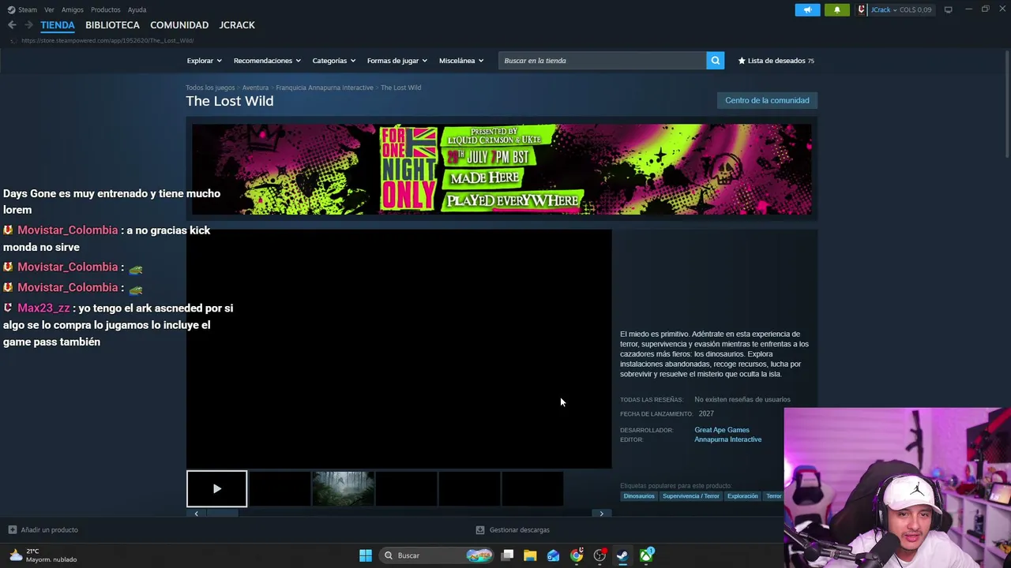Click the store URL address text
The image size is (1011, 568).
[107, 40]
